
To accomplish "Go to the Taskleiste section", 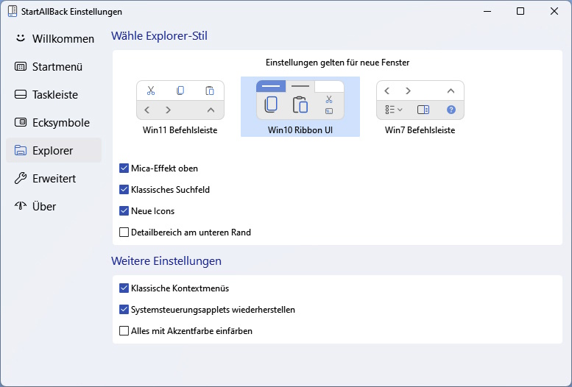I will pos(54,95).
